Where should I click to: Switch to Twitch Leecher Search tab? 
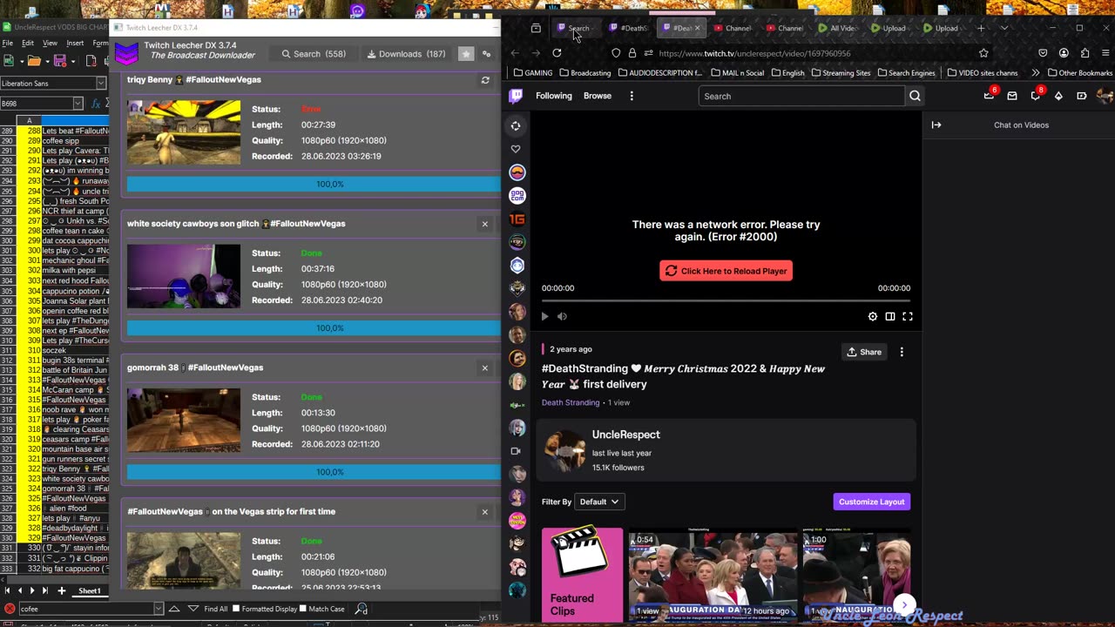[x=314, y=54]
